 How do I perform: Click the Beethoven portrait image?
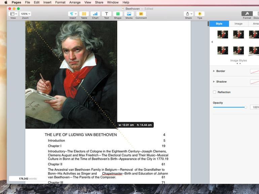(x=71, y=75)
